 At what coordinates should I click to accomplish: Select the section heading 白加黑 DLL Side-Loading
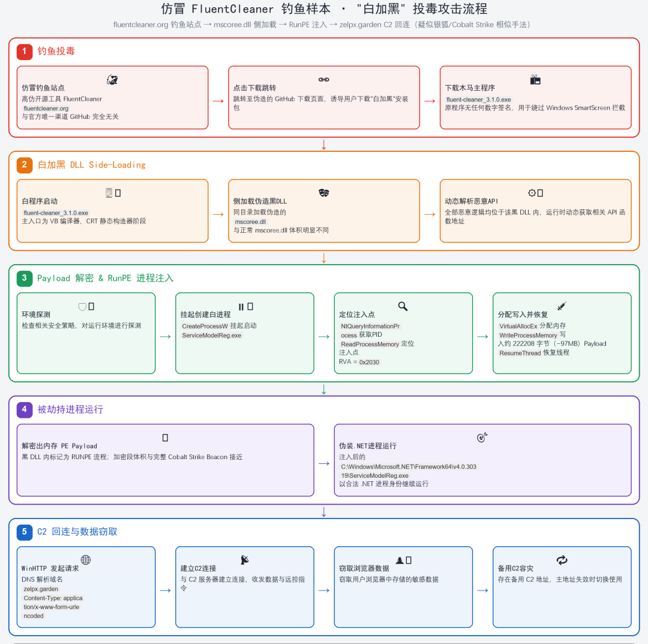tap(91, 165)
